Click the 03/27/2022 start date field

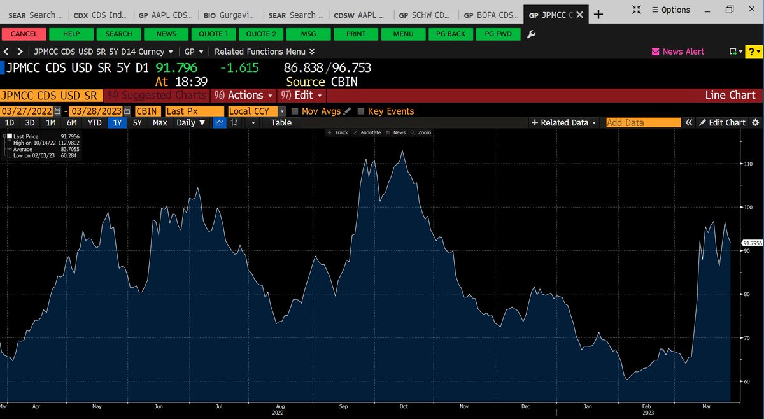coord(25,110)
